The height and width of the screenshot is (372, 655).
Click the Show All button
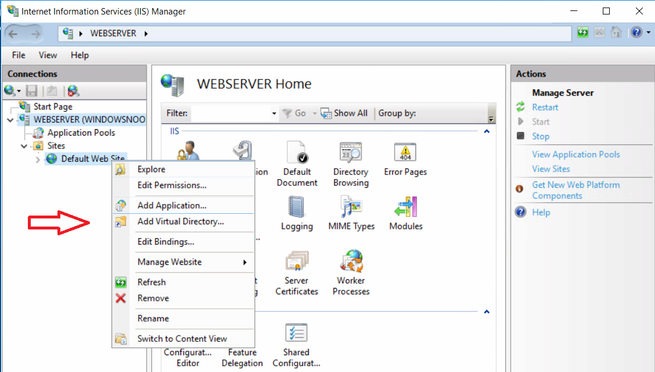pos(344,113)
